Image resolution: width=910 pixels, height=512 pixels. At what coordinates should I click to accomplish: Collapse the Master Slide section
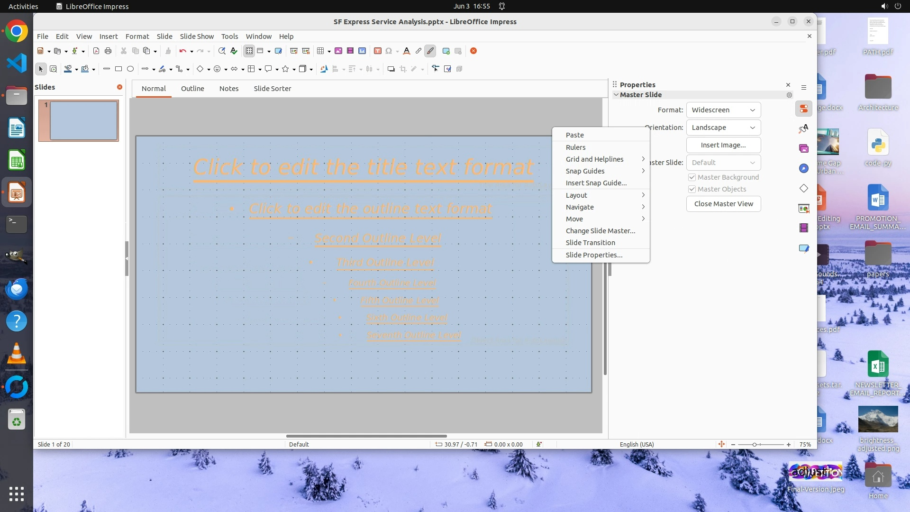(x=616, y=95)
